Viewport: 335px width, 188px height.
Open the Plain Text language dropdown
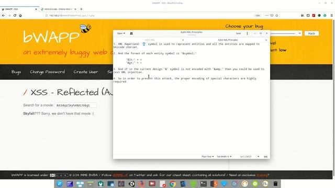(x=207, y=157)
